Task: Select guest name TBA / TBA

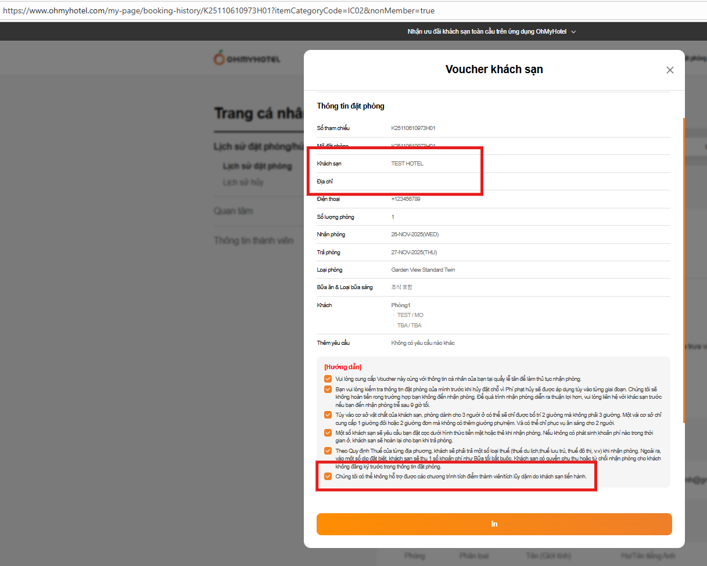Action: (x=410, y=326)
